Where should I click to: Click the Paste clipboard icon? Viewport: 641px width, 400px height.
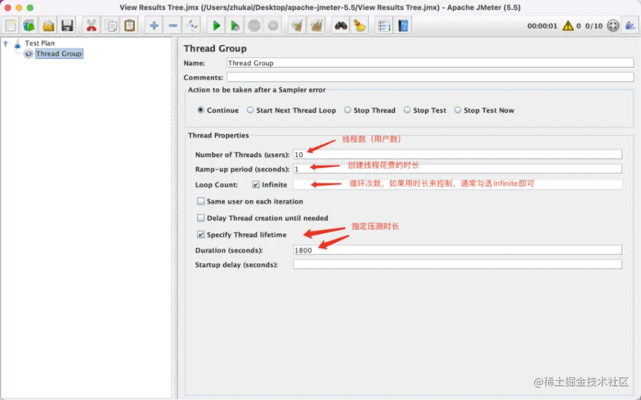[x=129, y=25]
